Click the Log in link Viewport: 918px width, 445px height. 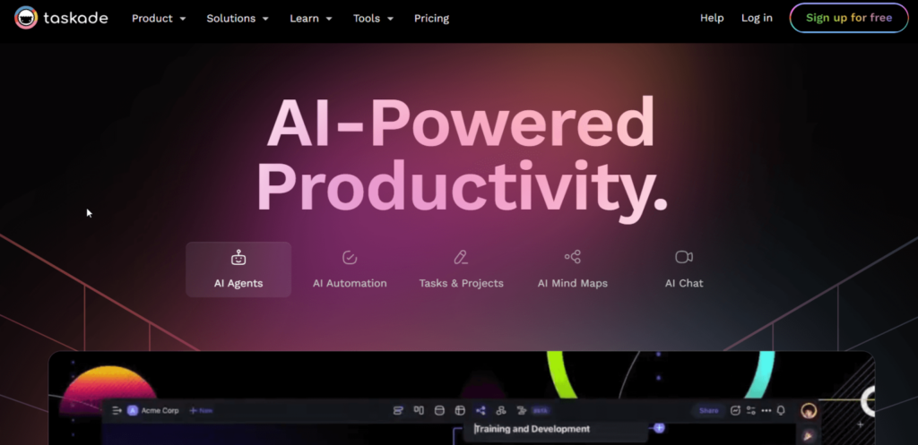(757, 18)
